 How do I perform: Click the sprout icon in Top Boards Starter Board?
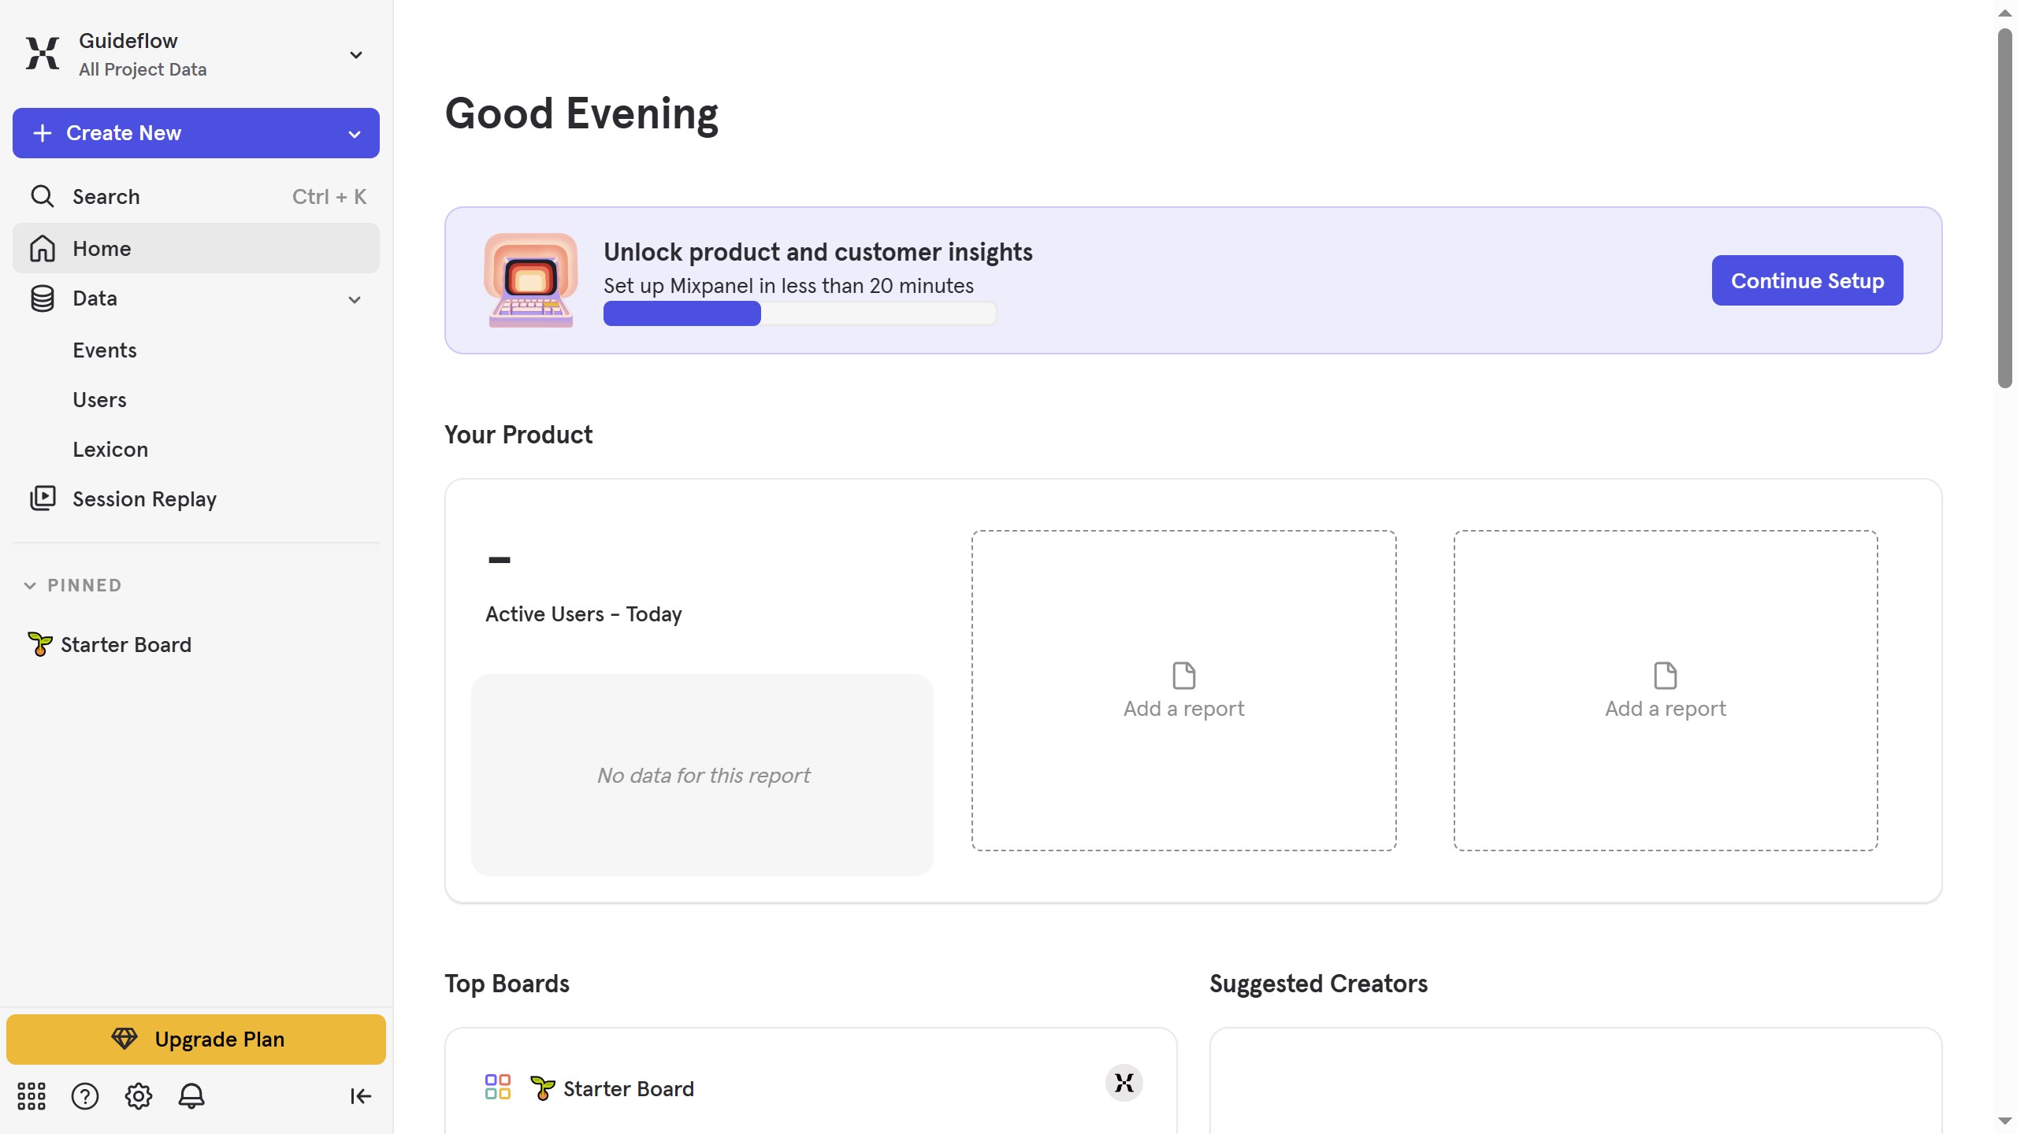(x=543, y=1088)
